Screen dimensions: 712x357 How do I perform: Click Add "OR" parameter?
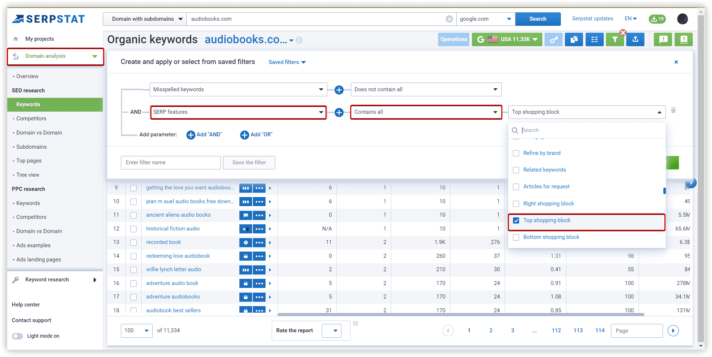coord(256,135)
